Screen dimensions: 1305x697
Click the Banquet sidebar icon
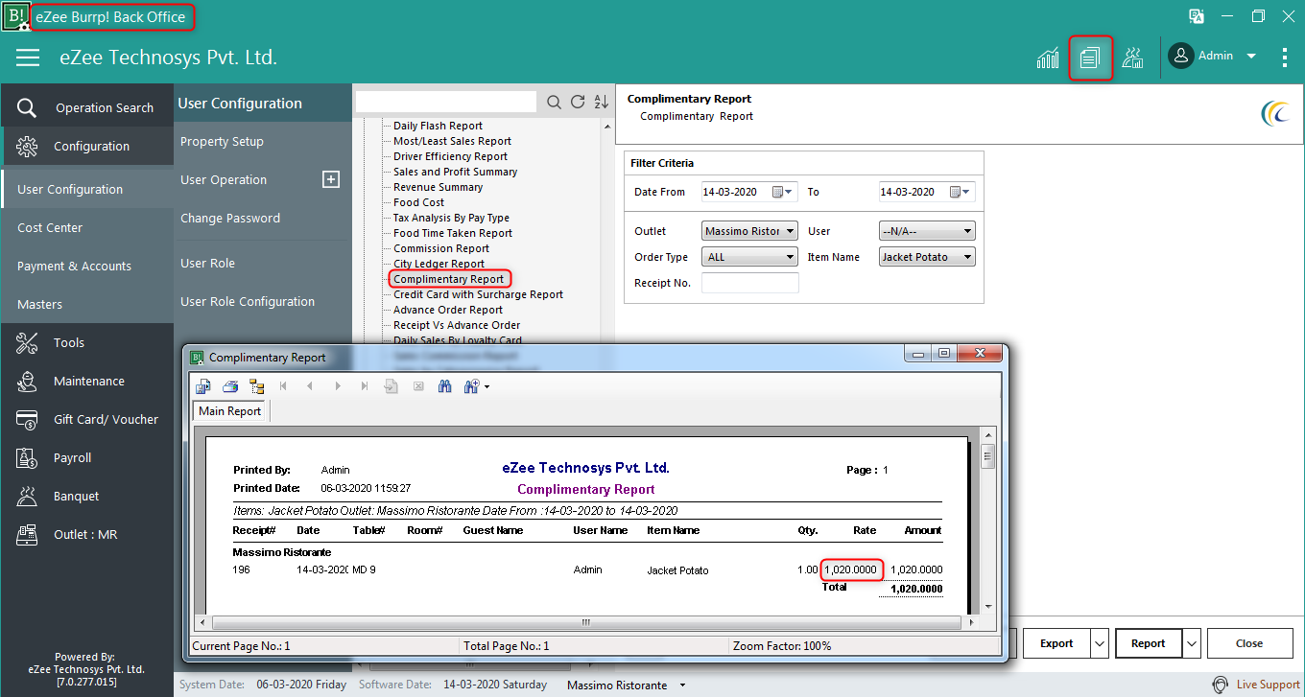pos(27,496)
